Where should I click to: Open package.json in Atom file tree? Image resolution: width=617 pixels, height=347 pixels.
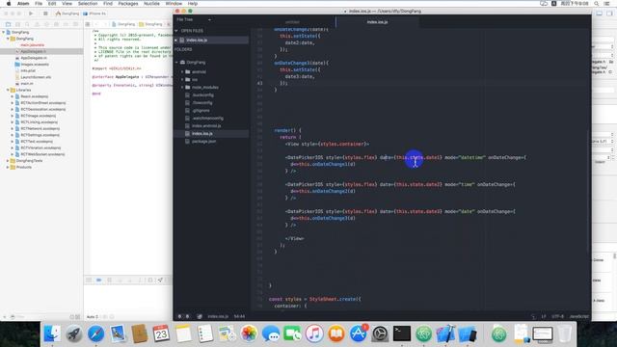point(203,142)
